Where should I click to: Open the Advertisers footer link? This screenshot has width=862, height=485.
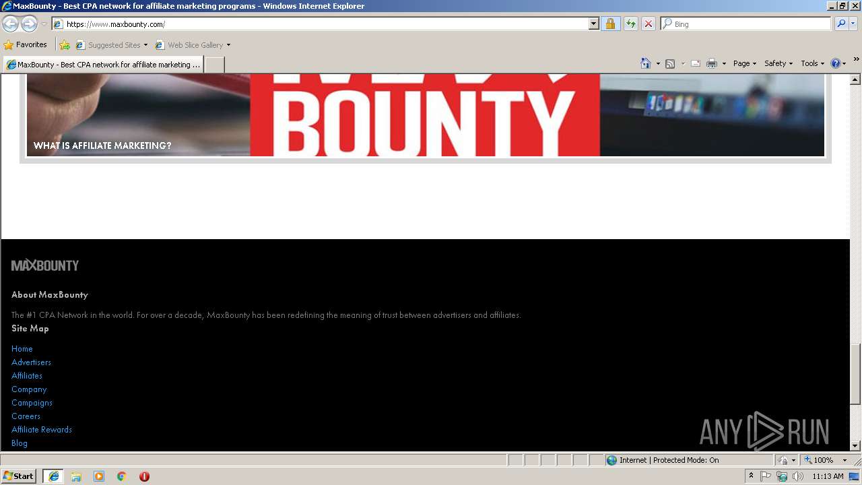pyautogui.click(x=31, y=362)
